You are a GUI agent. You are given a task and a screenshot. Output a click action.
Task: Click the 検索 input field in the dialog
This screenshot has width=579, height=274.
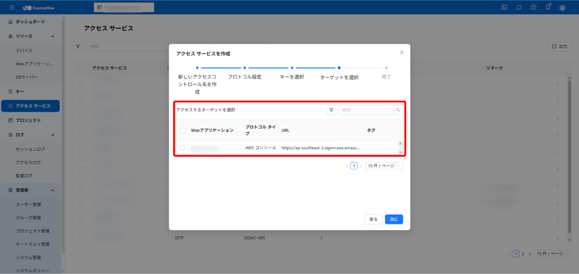[366, 110]
